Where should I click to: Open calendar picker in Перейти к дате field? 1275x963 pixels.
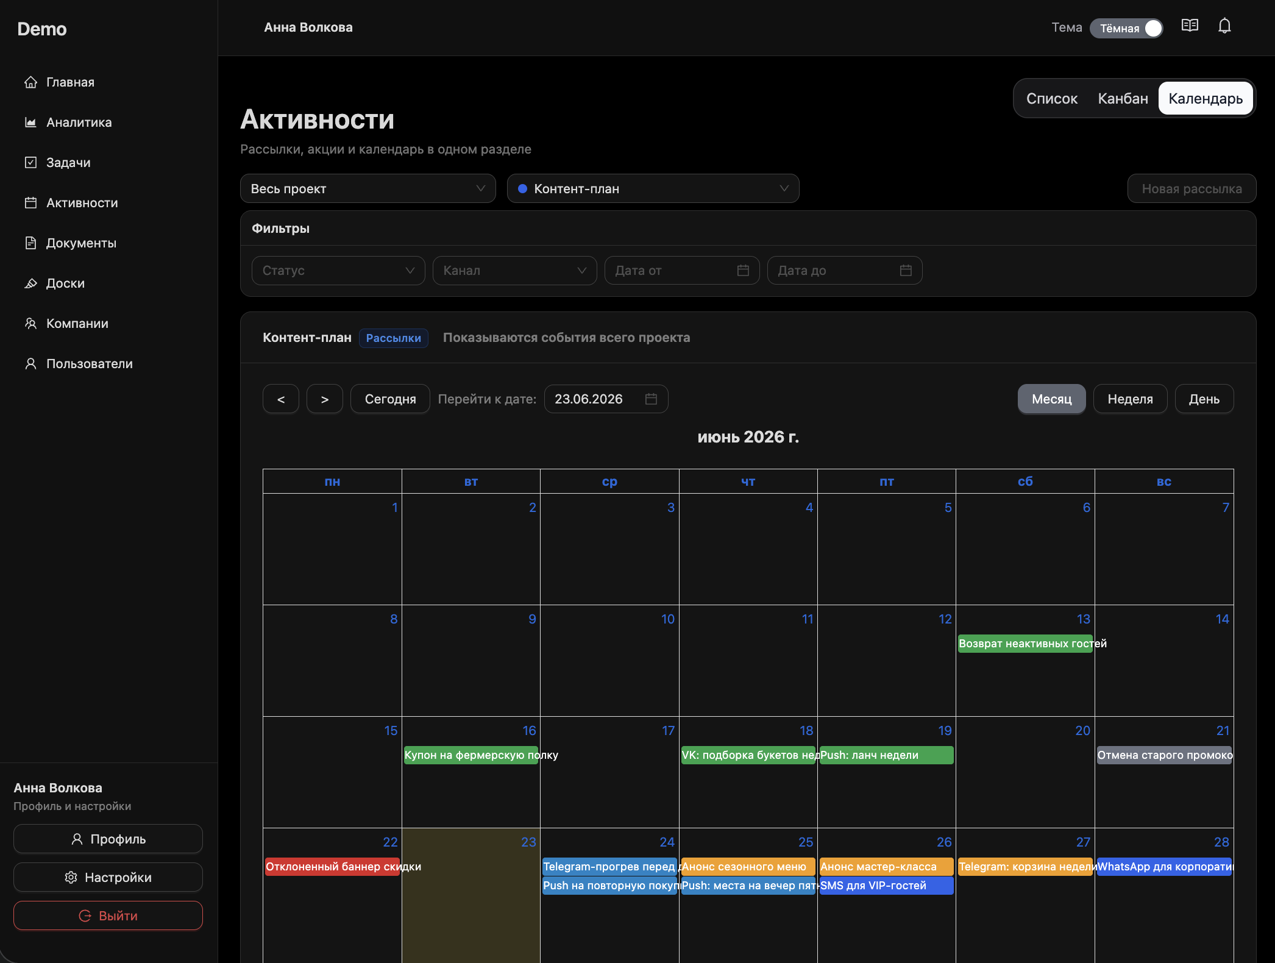[651, 399]
